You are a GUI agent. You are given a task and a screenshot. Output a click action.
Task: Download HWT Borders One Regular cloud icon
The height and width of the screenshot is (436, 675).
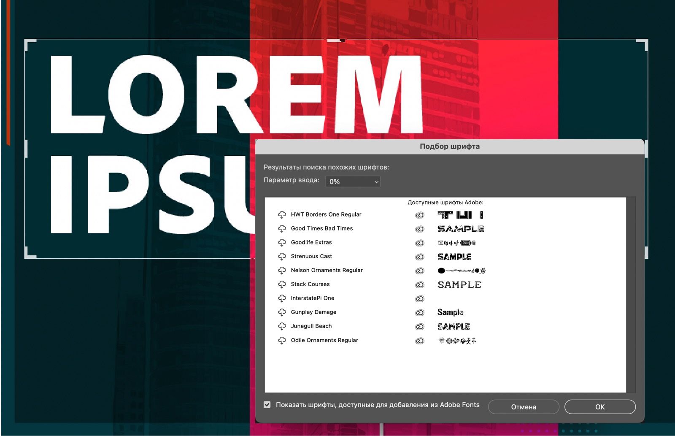coord(282,215)
